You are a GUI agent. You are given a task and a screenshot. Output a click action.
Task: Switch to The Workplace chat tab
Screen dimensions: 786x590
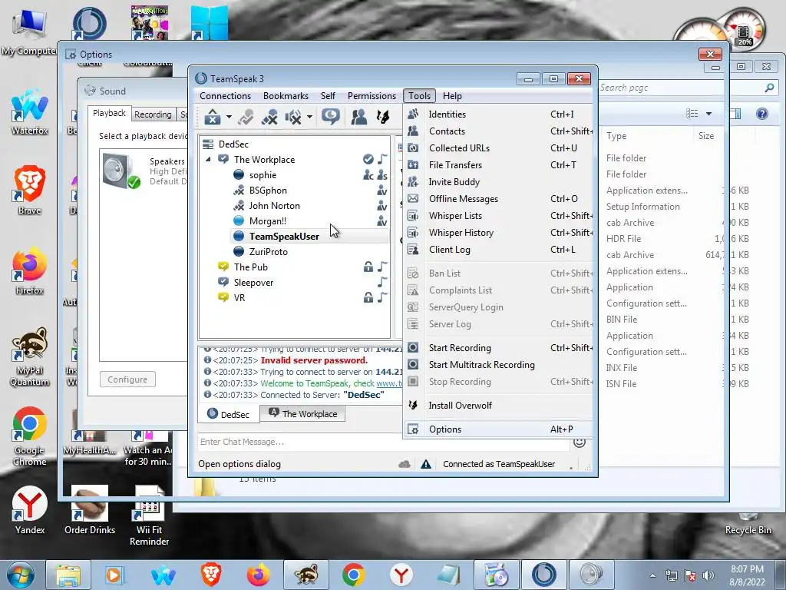302,414
